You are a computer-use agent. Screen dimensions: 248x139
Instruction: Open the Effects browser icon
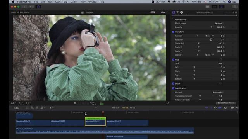(232, 108)
